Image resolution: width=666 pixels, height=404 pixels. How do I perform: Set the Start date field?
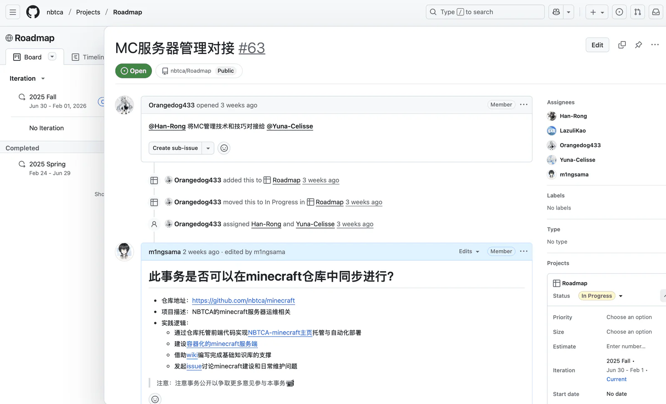(616, 394)
